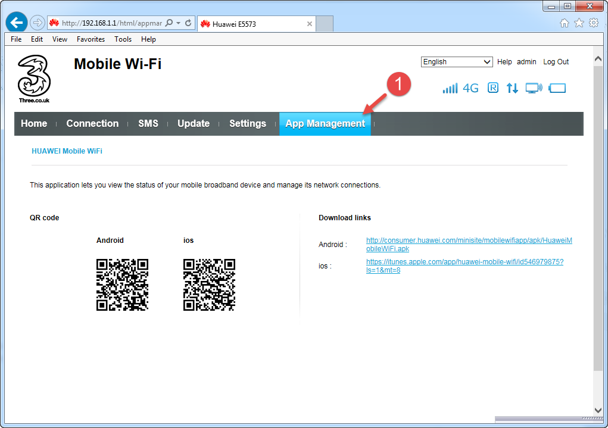The height and width of the screenshot is (428, 608).
Task: Refresh the page with reload icon
Action: 188,23
